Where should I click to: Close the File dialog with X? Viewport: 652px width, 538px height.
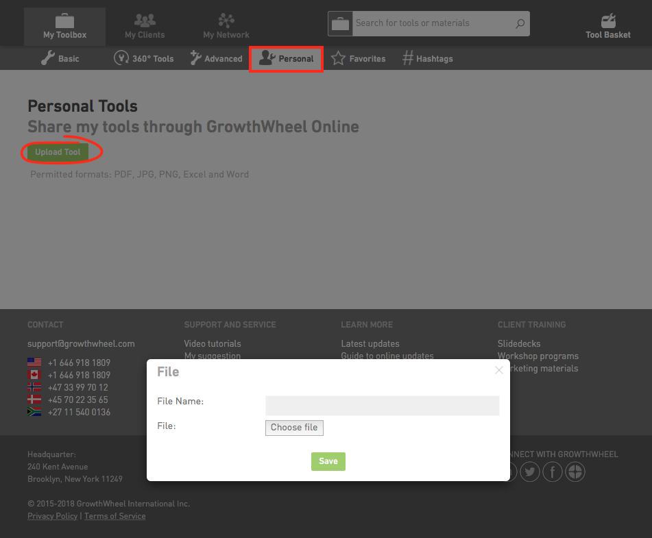coord(499,370)
